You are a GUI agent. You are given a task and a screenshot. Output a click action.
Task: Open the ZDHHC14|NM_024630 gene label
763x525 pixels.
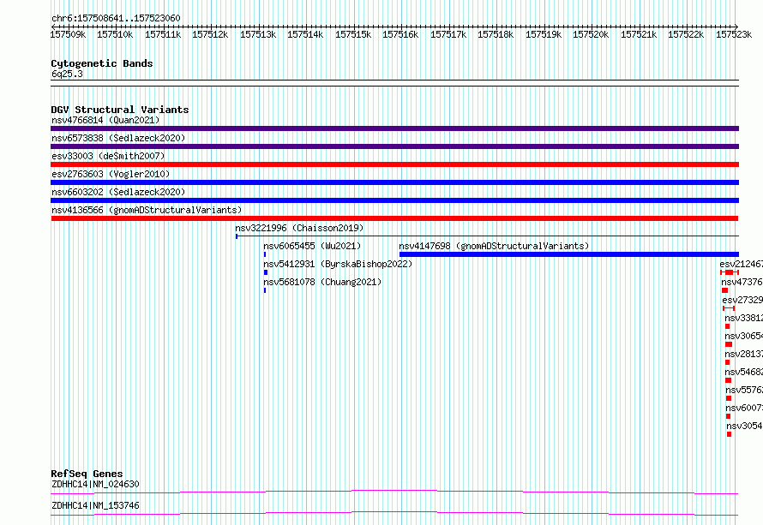(x=95, y=484)
